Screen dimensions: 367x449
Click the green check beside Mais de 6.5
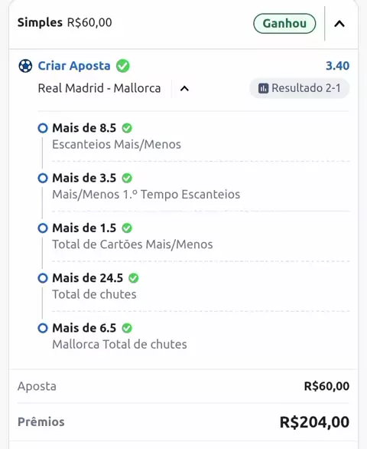coord(127,328)
